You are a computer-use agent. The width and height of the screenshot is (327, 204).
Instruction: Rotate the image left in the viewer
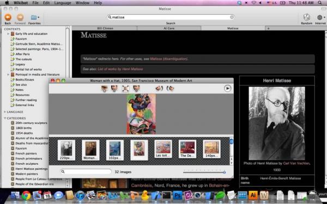tap(159, 89)
